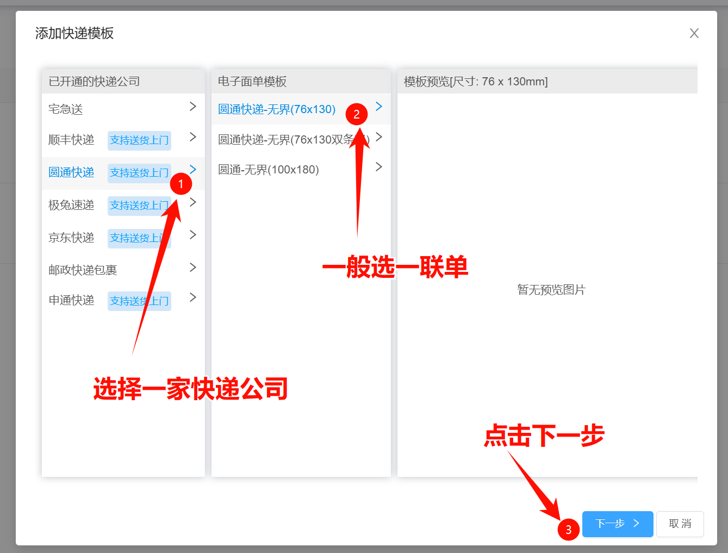The image size is (728, 553).
Task: Choose 极兔速递 in courier list
Action: [x=71, y=206]
